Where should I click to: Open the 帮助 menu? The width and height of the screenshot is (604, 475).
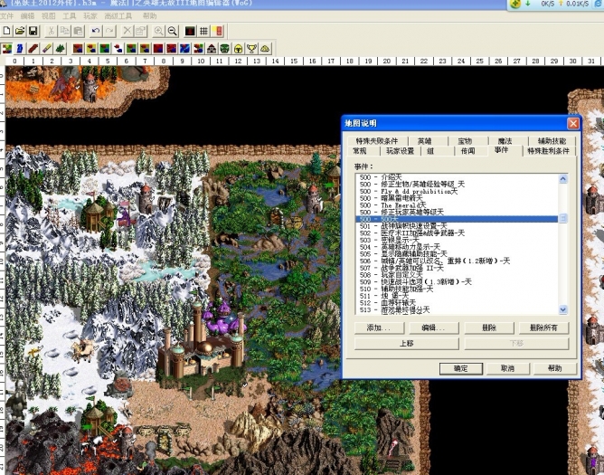149,16
